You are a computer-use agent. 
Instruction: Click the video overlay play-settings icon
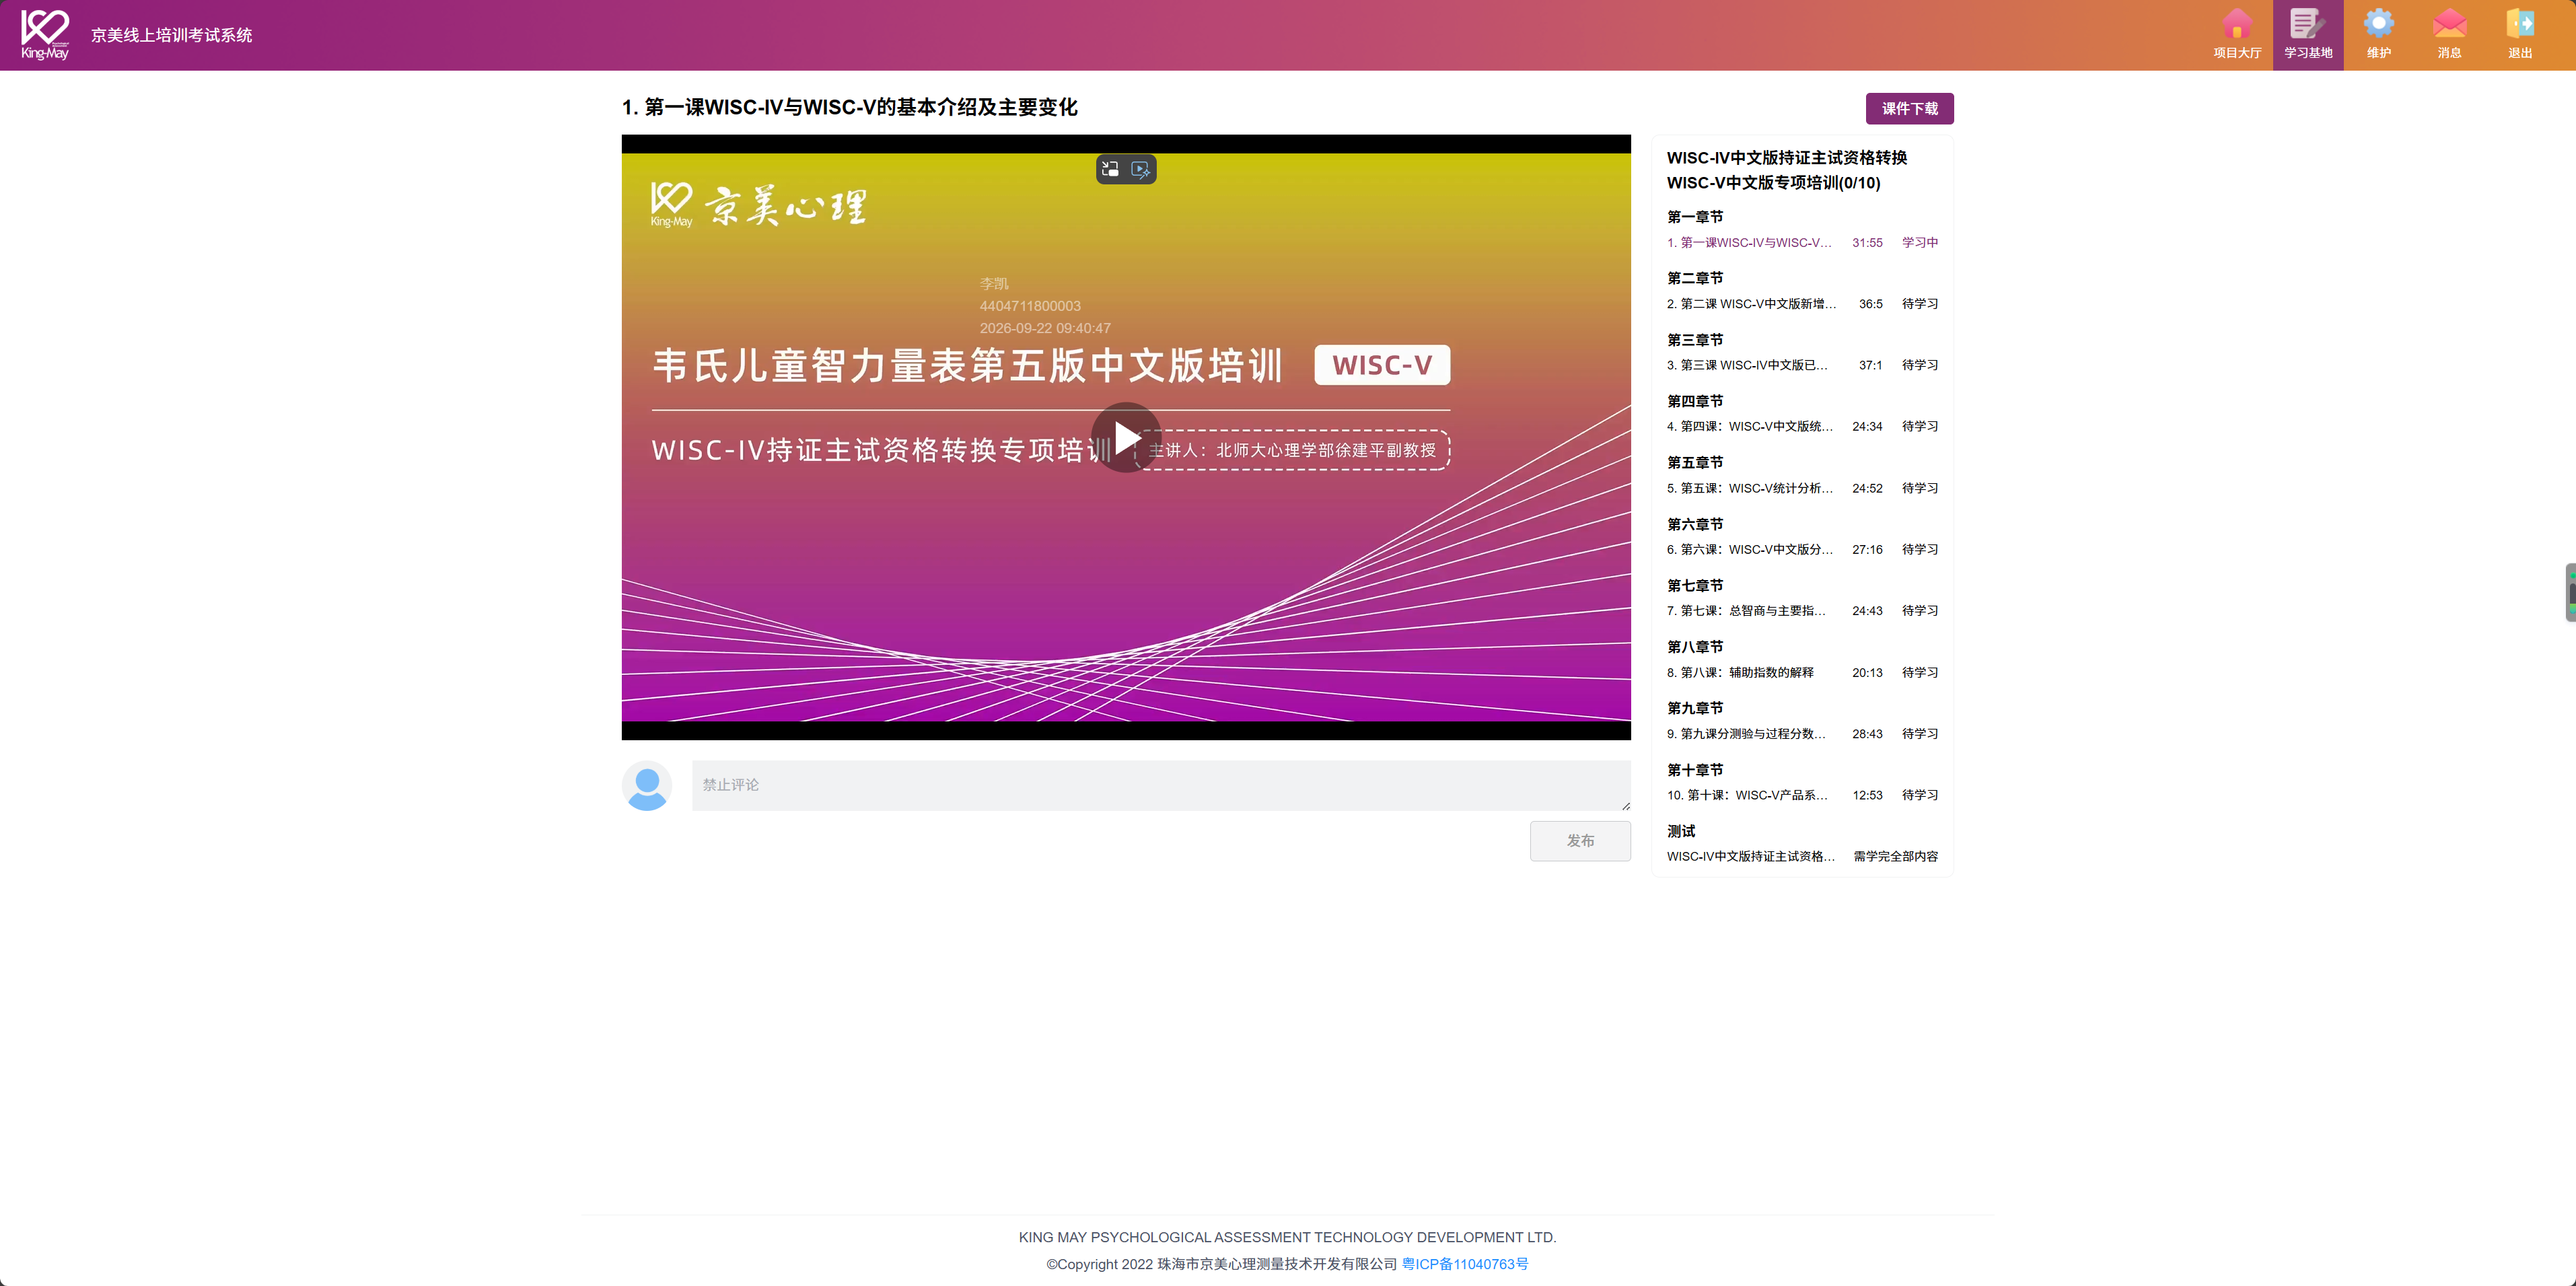click(x=1141, y=169)
